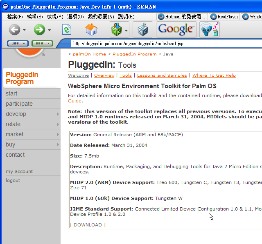
Task: Click the orange Guide link
Action: (x=75, y=101)
